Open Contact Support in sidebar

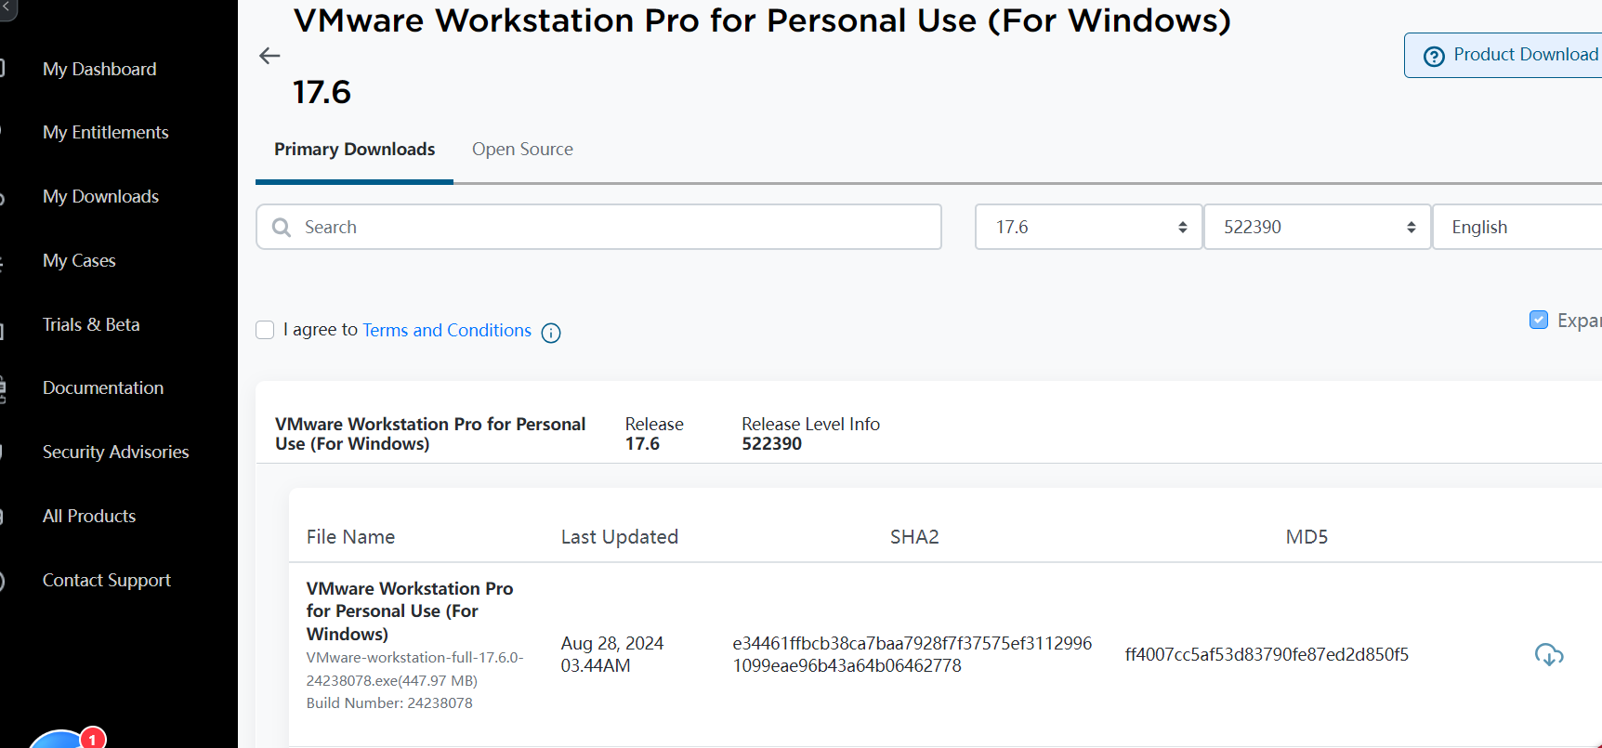107,580
